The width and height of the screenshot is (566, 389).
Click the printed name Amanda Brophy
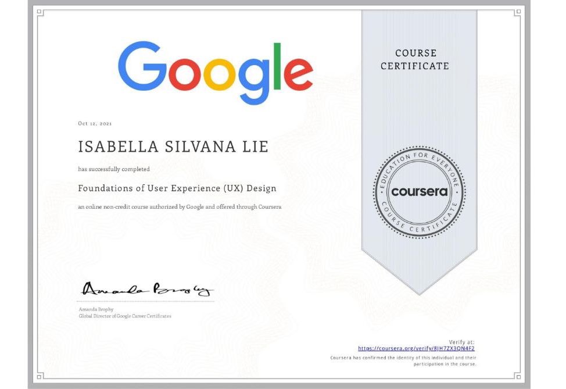pyautogui.click(x=96, y=309)
